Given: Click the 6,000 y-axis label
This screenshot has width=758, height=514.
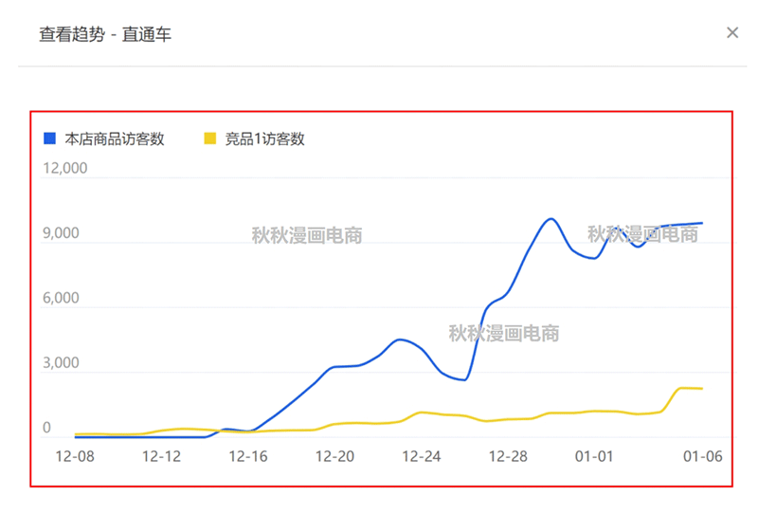Looking at the screenshot, I should pyautogui.click(x=61, y=299).
